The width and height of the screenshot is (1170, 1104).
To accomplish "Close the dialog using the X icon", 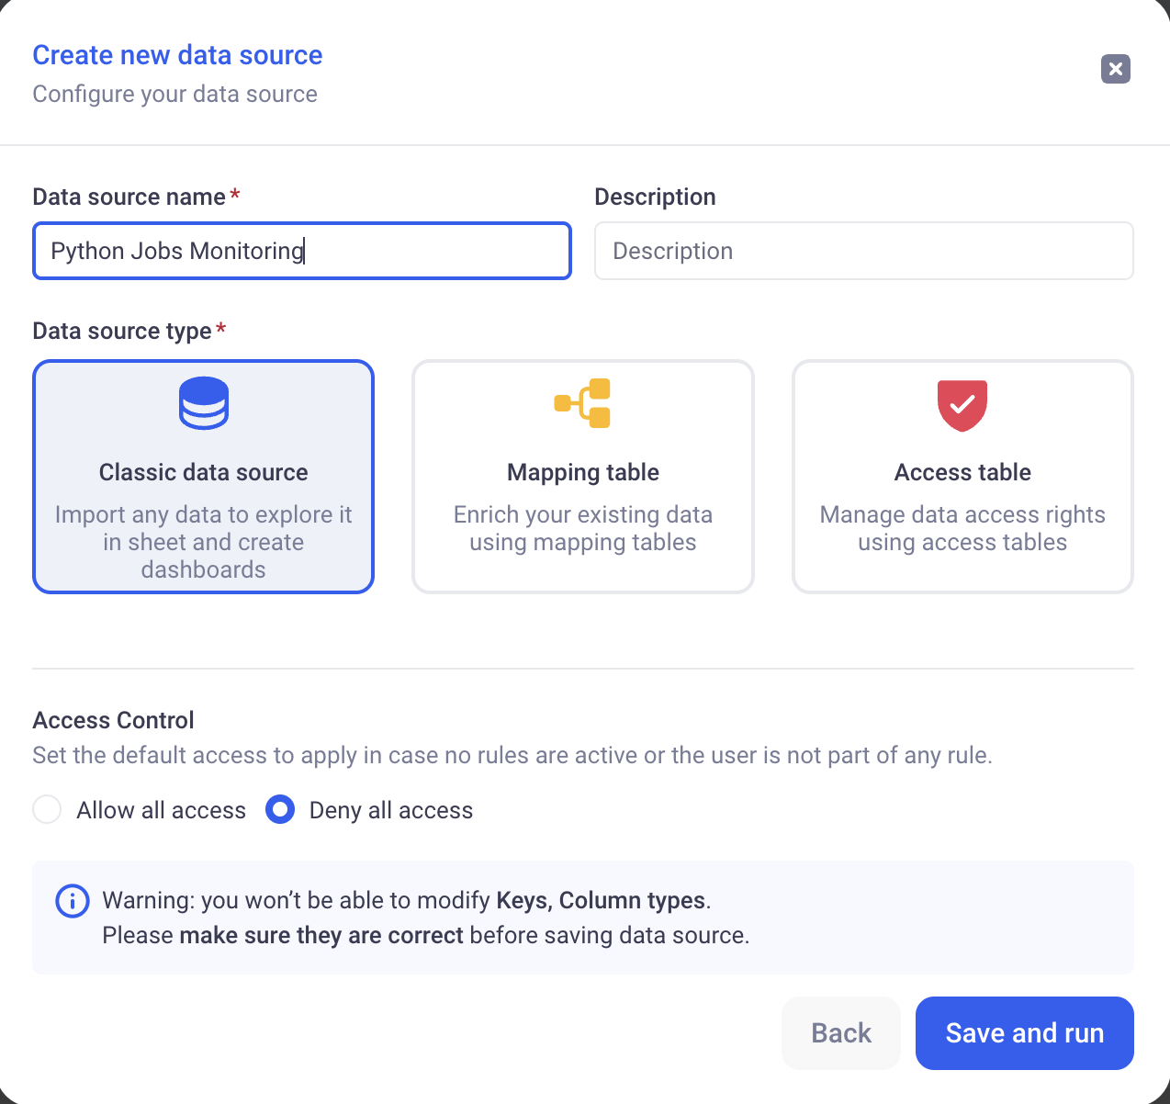I will pos(1115,69).
